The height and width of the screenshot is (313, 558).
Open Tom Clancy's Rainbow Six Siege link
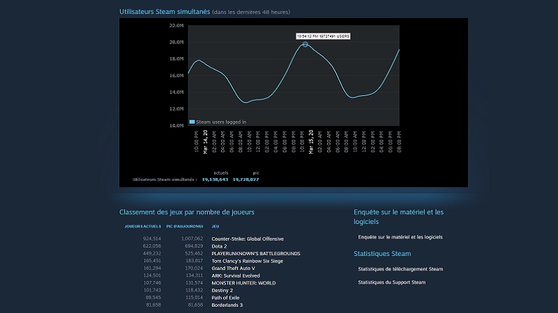248,261
